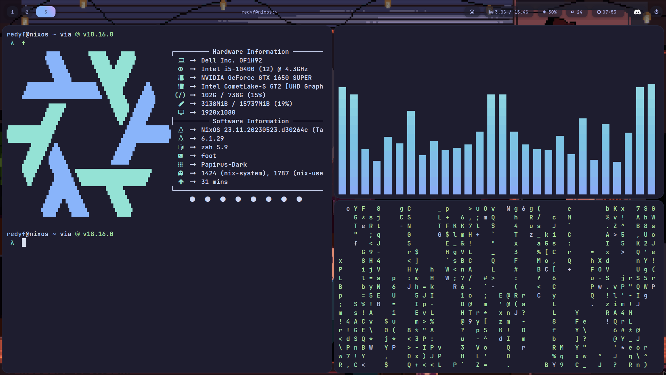Viewport: 666px width, 375px height.
Task: Open the power menu icon
Action: [x=656, y=12]
